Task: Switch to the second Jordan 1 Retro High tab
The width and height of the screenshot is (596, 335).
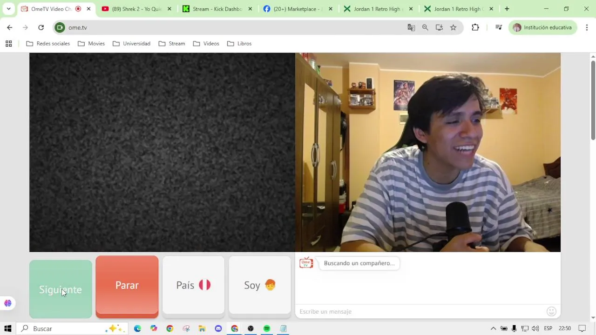Action: pyautogui.click(x=458, y=9)
